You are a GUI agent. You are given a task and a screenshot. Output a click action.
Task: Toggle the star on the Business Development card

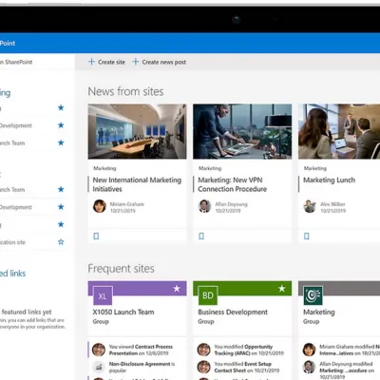click(282, 289)
